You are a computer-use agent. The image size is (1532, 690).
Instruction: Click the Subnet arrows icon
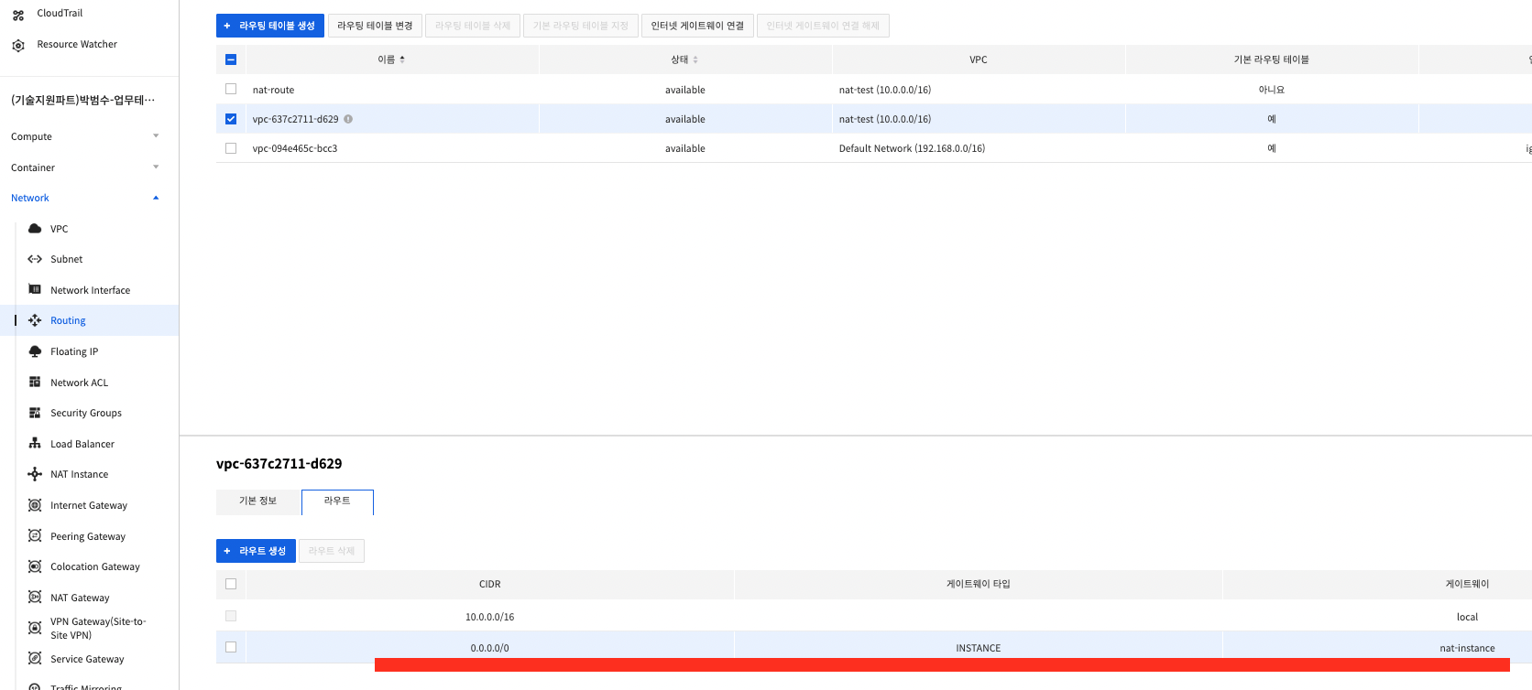point(35,259)
